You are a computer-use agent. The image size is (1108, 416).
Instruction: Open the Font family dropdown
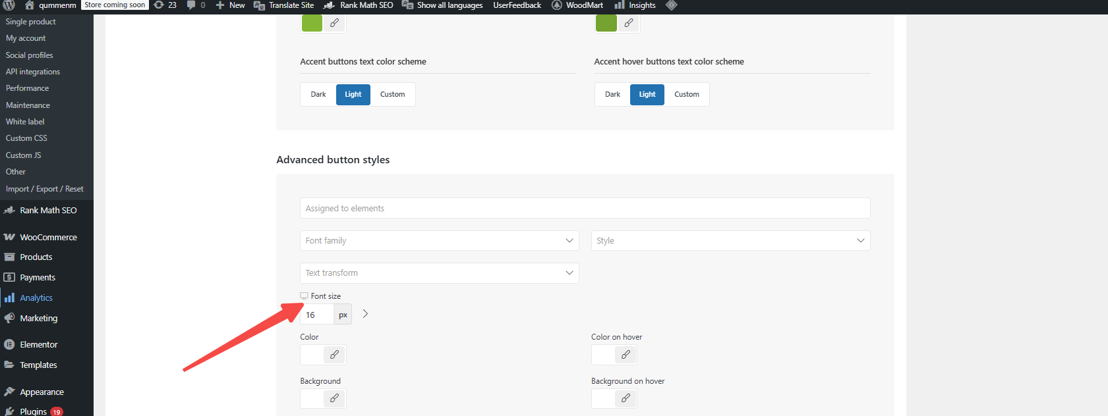coord(439,241)
